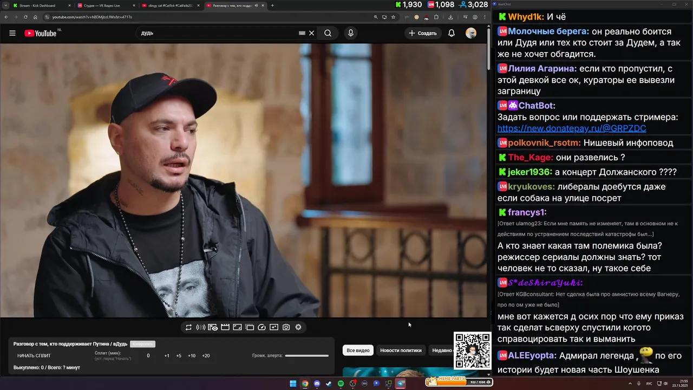This screenshot has height=390, width=693.
Task: Open the YouTube account avatar menu
Action: coord(471,33)
